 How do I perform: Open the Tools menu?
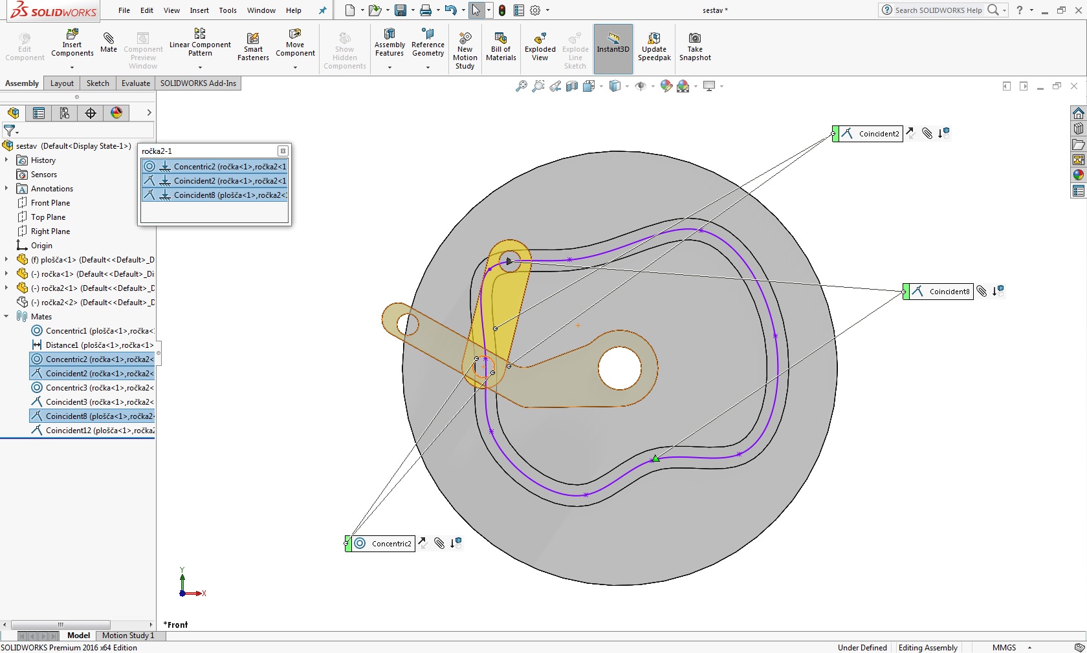(228, 10)
